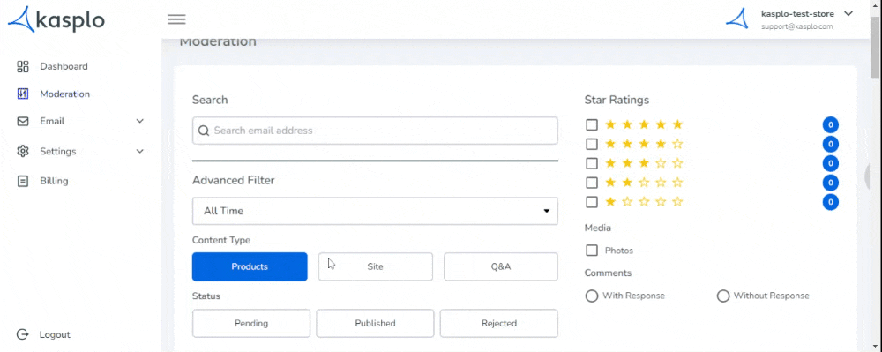This screenshot has width=882, height=352.
Task: Click the Email envelope icon
Action: tap(23, 121)
